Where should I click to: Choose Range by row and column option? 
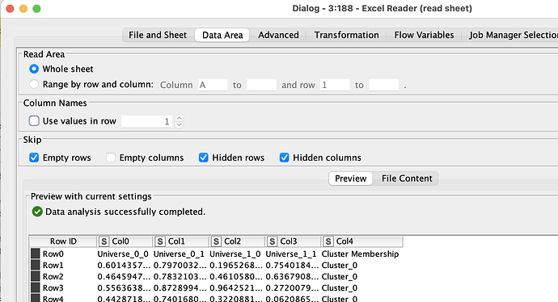[x=34, y=85]
